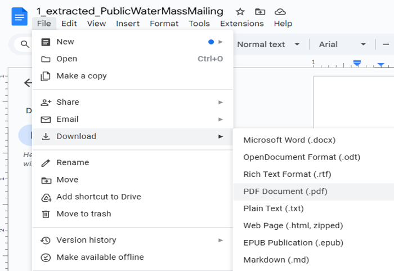The height and width of the screenshot is (271, 394).
Task: Expand the Share submenu
Action: [133, 102]
